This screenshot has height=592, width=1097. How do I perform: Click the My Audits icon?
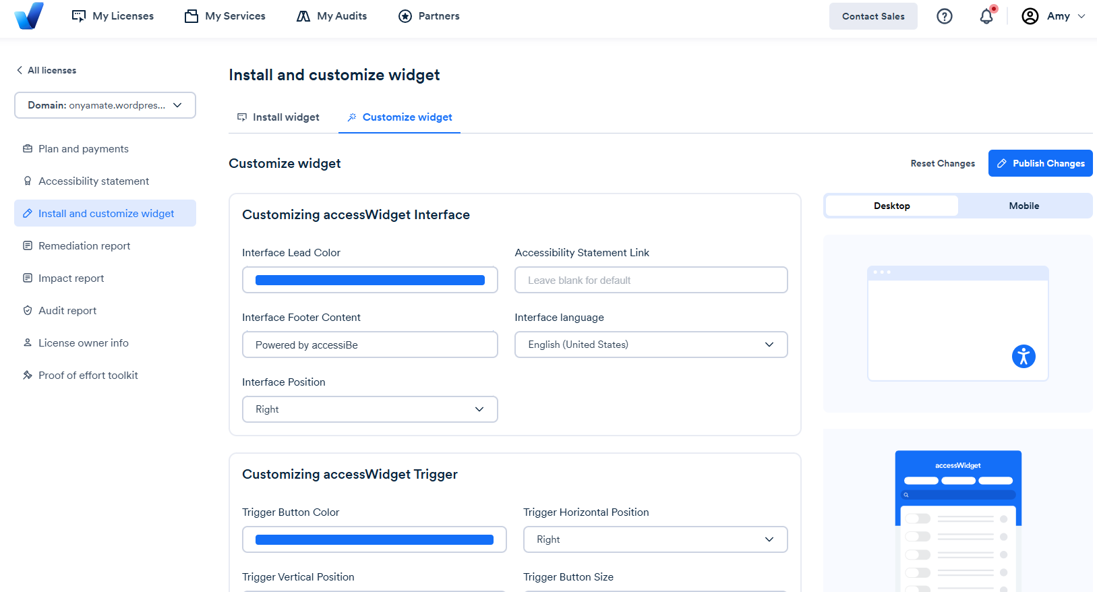coord(303,16)
